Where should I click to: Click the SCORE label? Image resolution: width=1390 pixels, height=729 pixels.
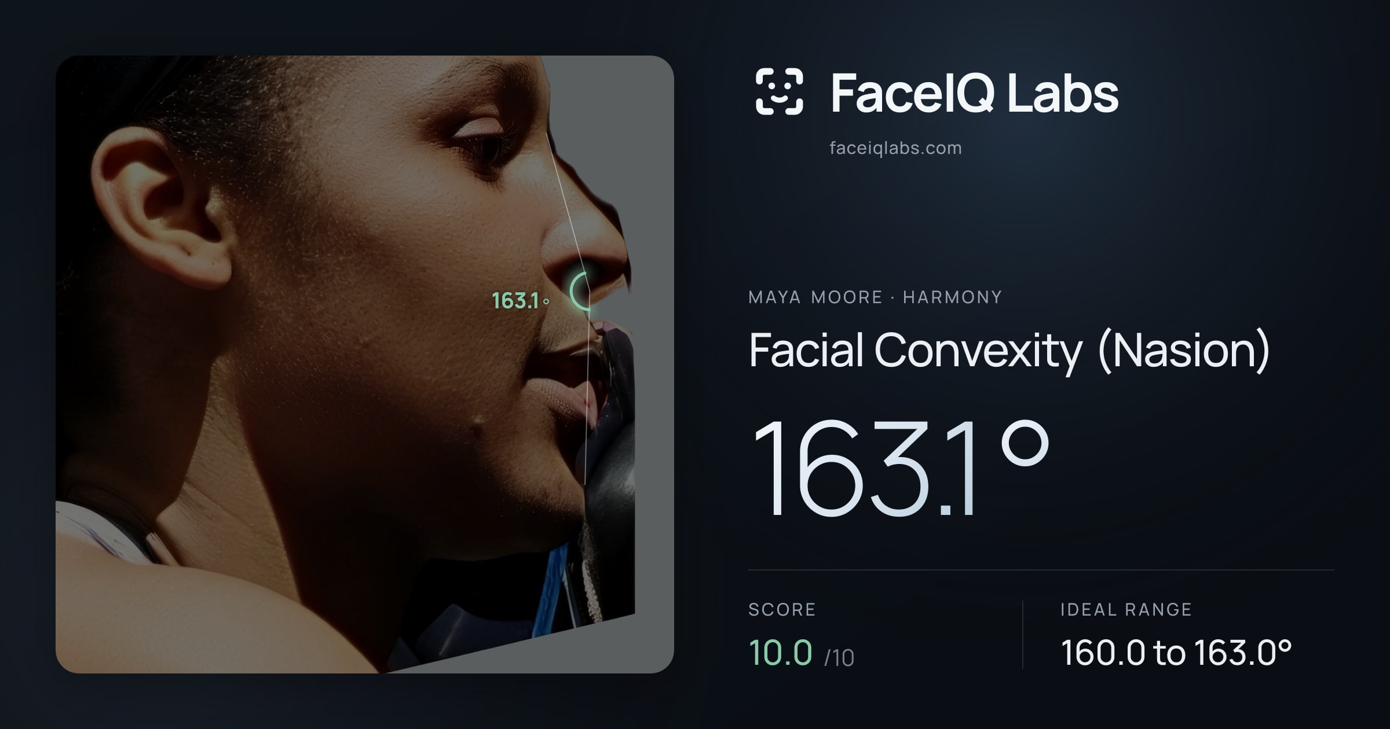(x=782, y=609)
